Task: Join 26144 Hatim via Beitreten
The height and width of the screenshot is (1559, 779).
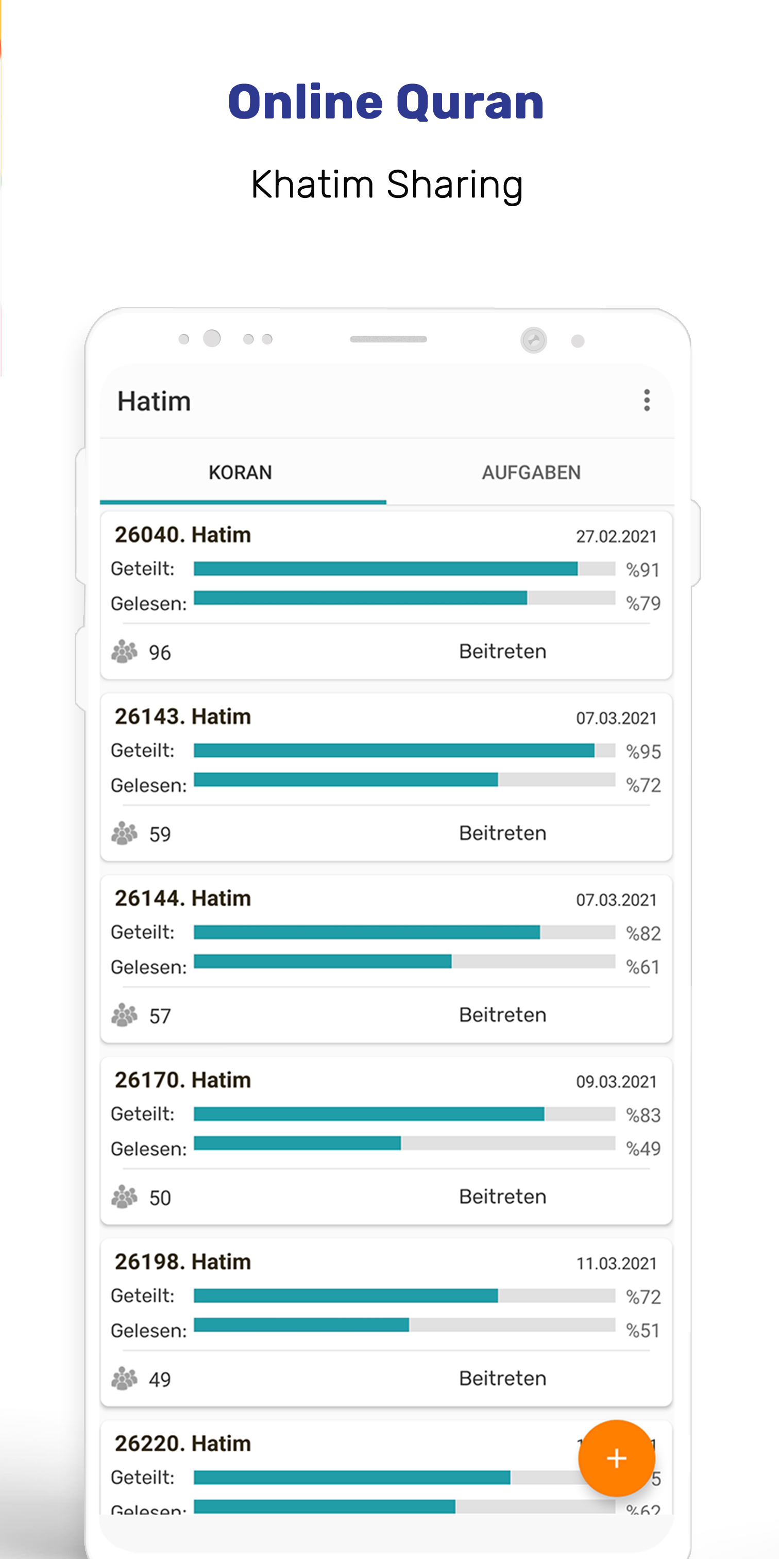Action: (503, 1014)
